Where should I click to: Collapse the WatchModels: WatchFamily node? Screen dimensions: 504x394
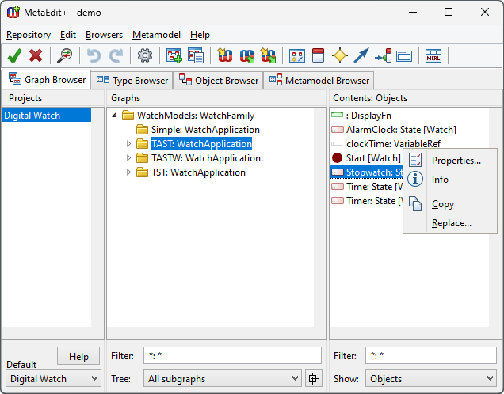tap(115, 116)
